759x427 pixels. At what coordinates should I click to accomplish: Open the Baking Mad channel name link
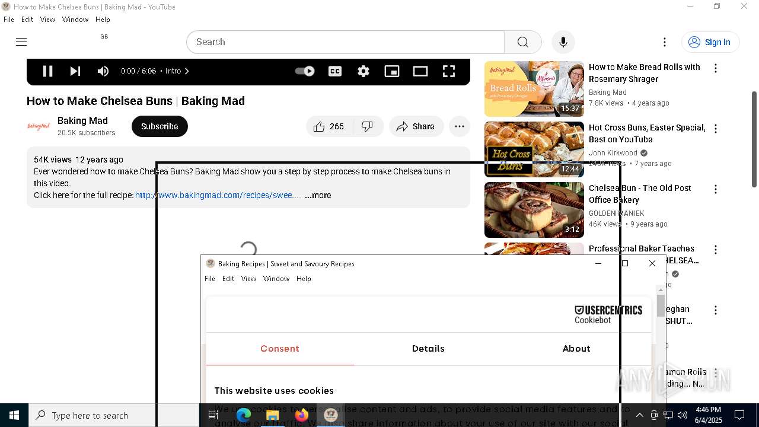coord(82,120)
